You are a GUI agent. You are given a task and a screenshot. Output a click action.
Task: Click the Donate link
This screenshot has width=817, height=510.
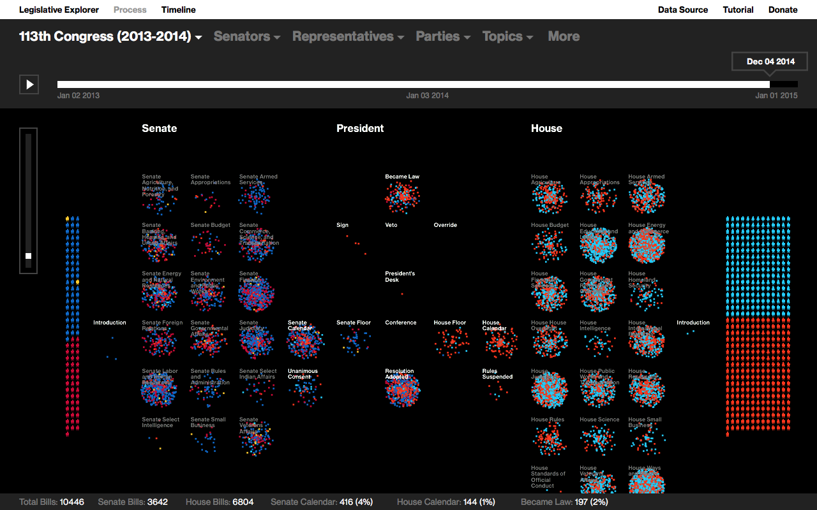[x=783, y=10]
